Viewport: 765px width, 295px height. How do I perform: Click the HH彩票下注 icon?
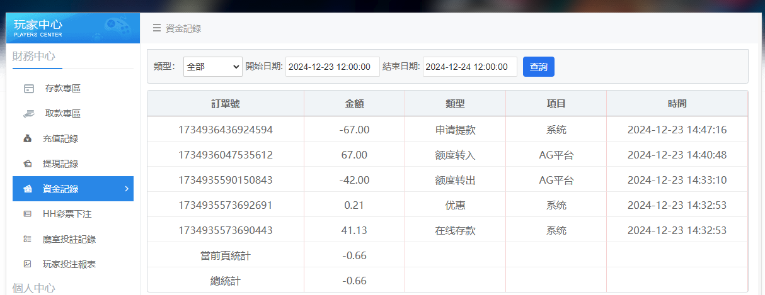click(27, 214)
